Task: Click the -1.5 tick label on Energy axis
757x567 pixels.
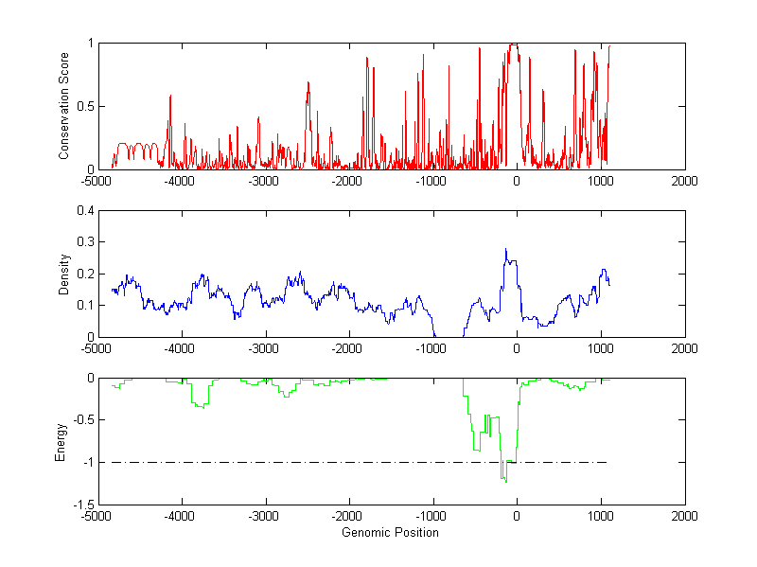Action: tap(81, 505)
